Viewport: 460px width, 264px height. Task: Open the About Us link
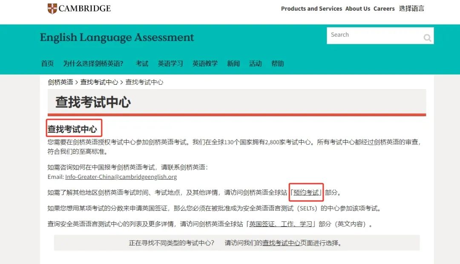pyautogui.click(x=358, y=9)
